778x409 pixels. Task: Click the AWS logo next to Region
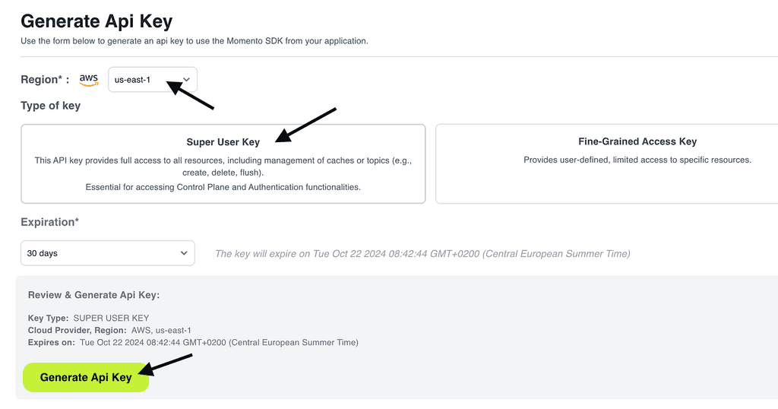[89, 79]
